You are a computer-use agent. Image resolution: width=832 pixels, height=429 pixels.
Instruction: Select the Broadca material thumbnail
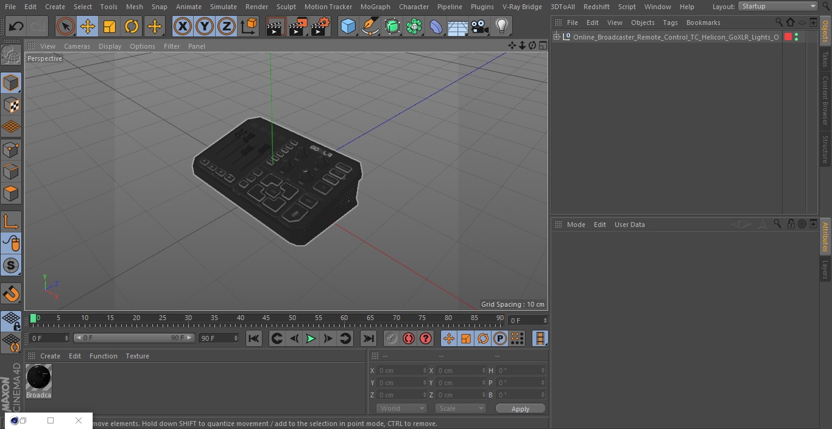click(38, 377)
